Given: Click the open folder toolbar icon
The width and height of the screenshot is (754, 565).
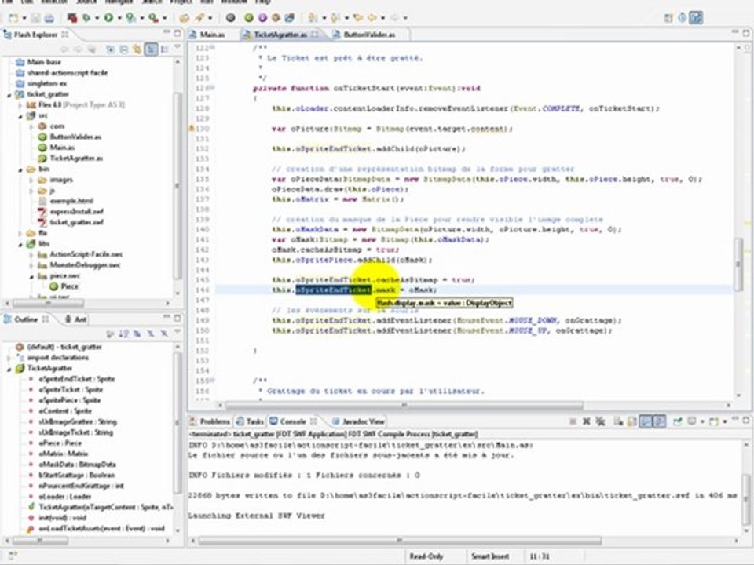Looking at the screenshot, I should 184,18.
